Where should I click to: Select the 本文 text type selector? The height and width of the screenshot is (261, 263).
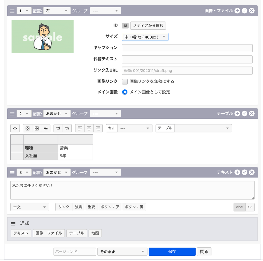point(29,207)
